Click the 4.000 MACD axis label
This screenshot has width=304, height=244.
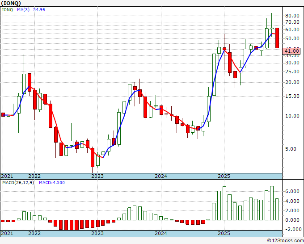coord(292,202)
